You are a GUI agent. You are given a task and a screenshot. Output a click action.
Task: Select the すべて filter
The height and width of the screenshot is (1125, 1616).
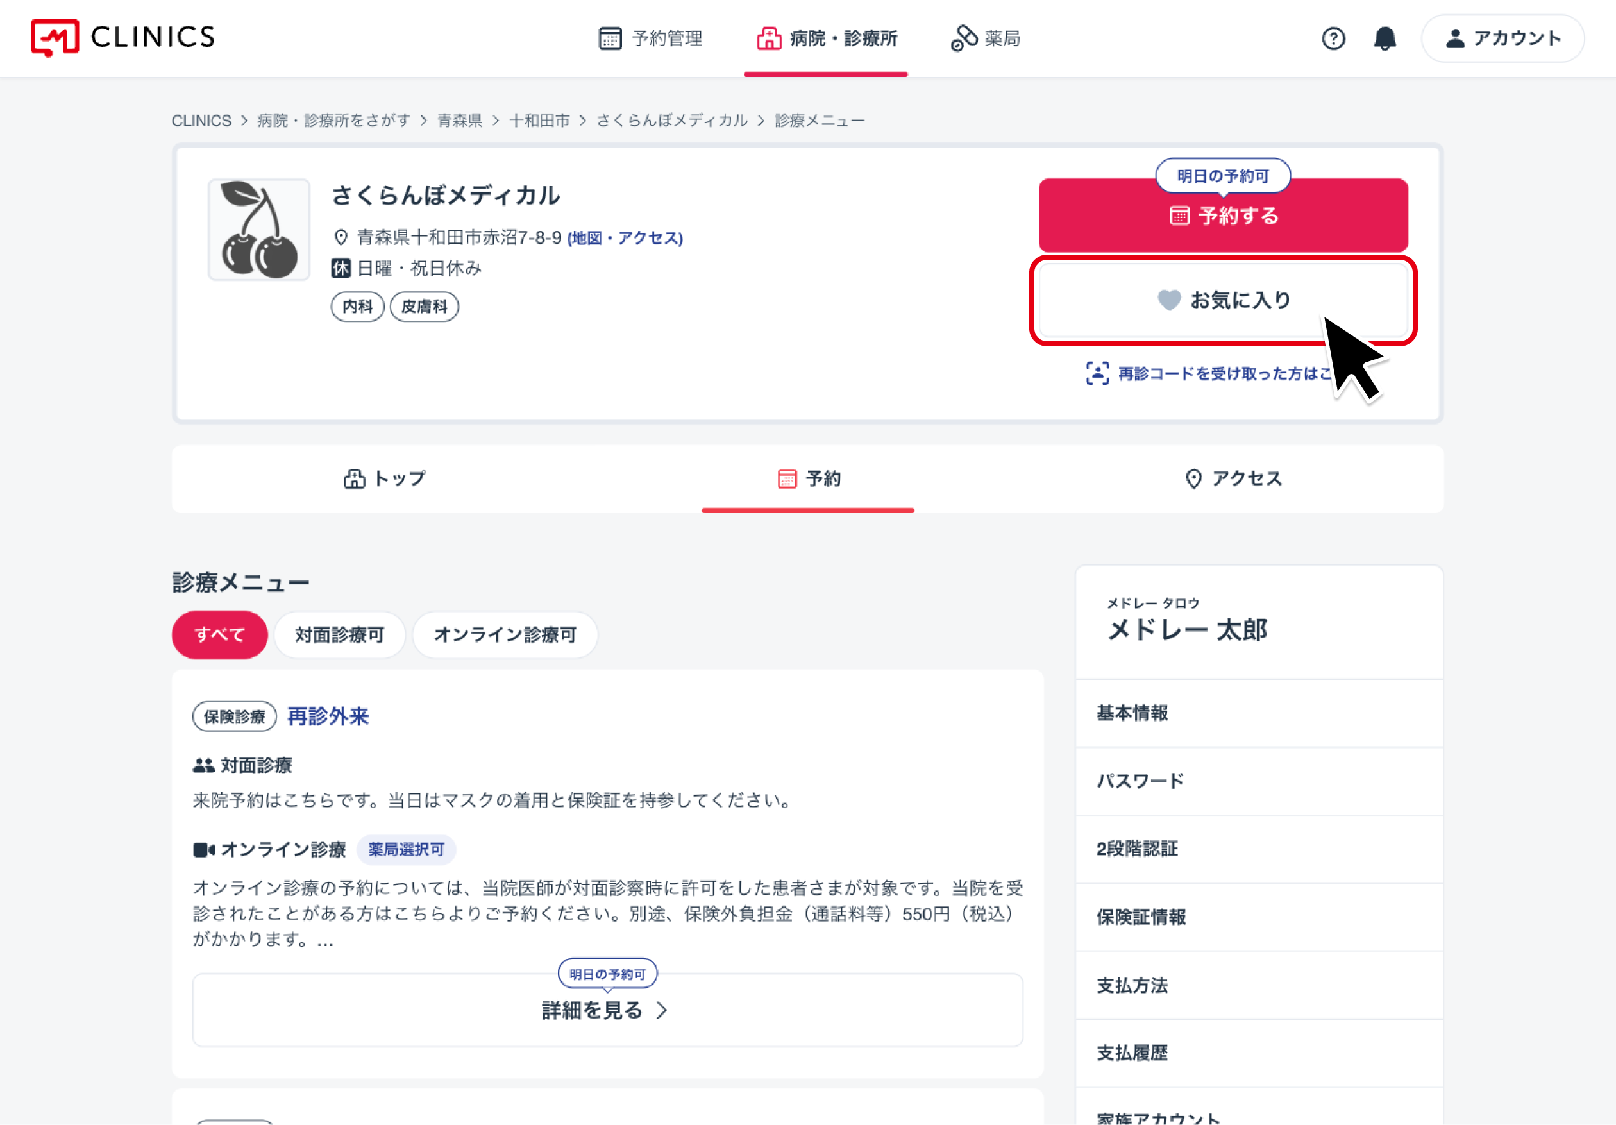tap(219, 635)
